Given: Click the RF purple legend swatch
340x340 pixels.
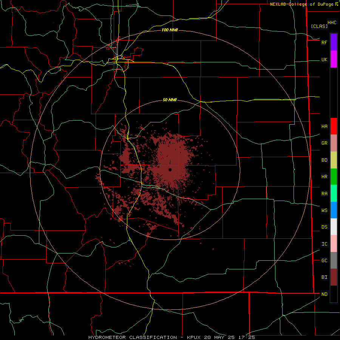Looking at the screenshot, I should [334, 42].
